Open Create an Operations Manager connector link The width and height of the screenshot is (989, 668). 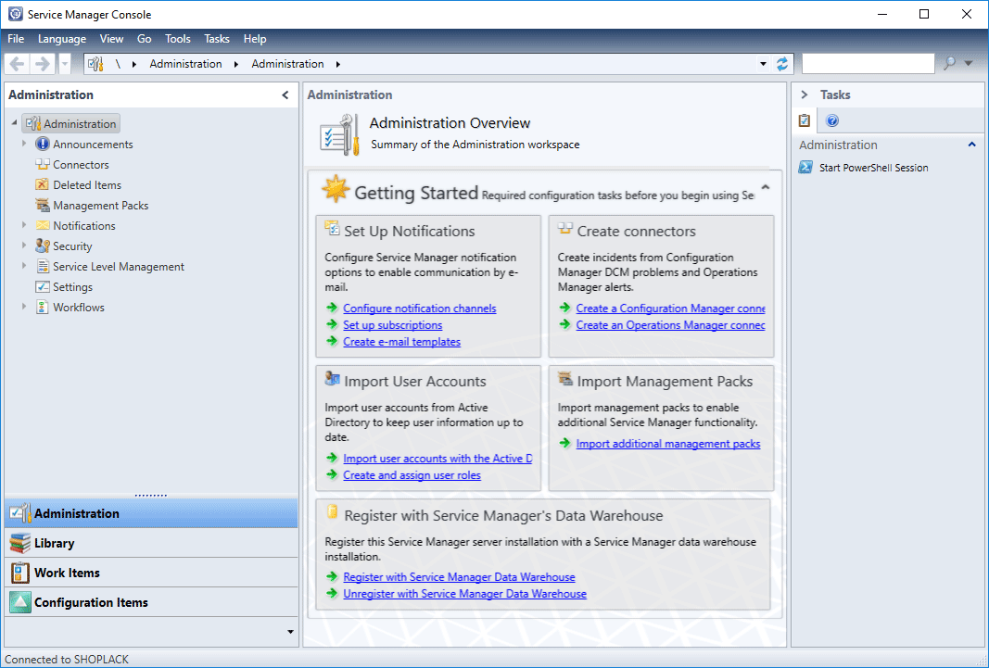670,325
